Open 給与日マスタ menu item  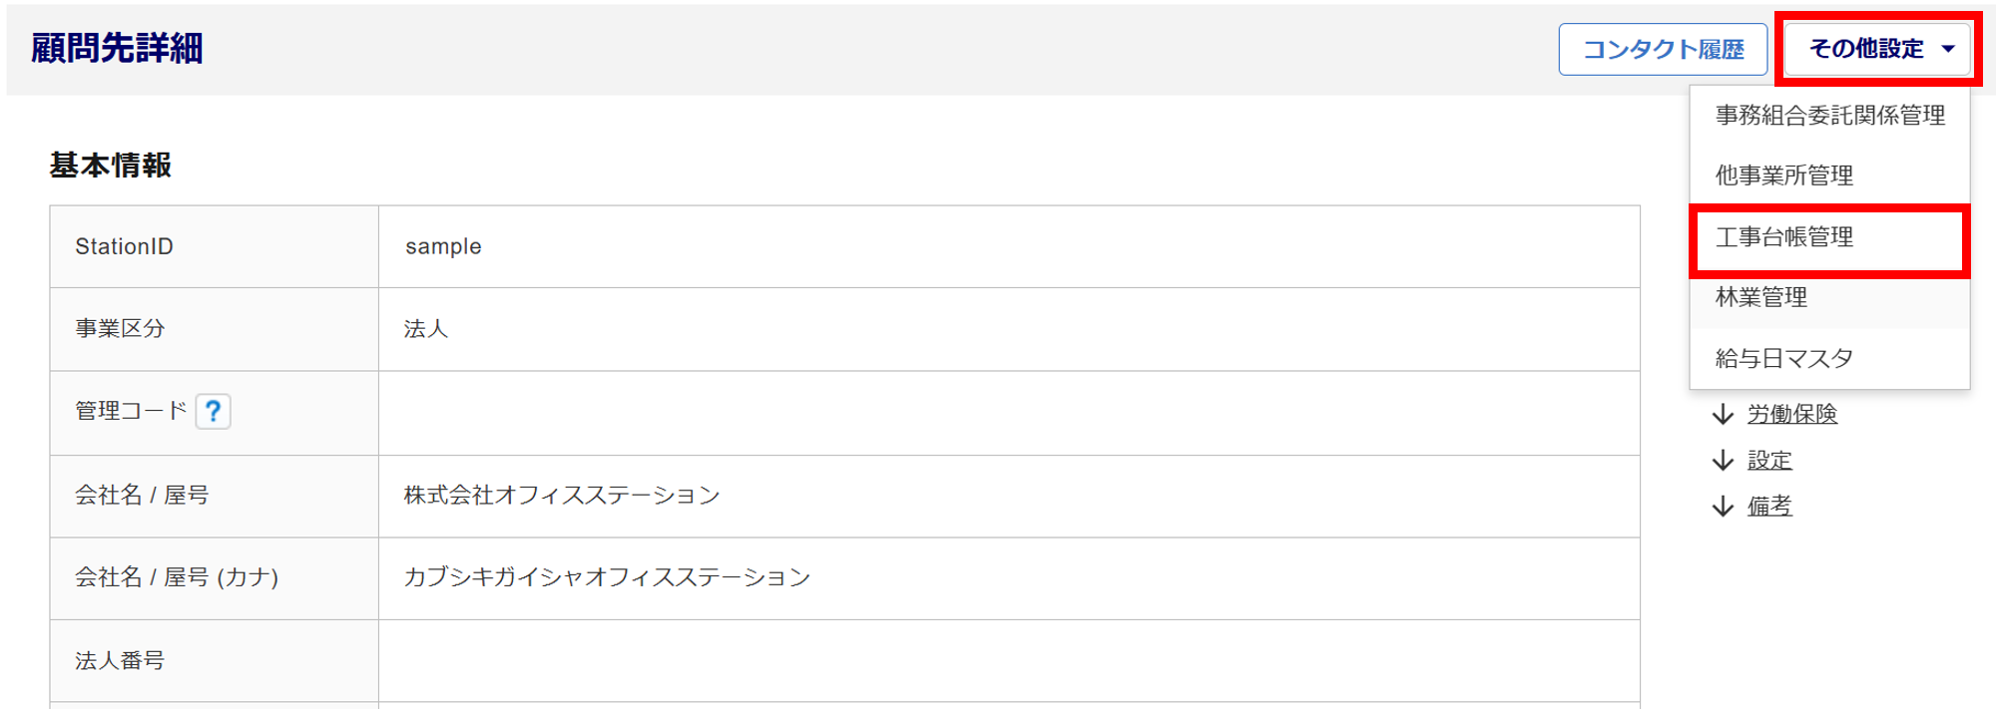tap(1783, 358)
